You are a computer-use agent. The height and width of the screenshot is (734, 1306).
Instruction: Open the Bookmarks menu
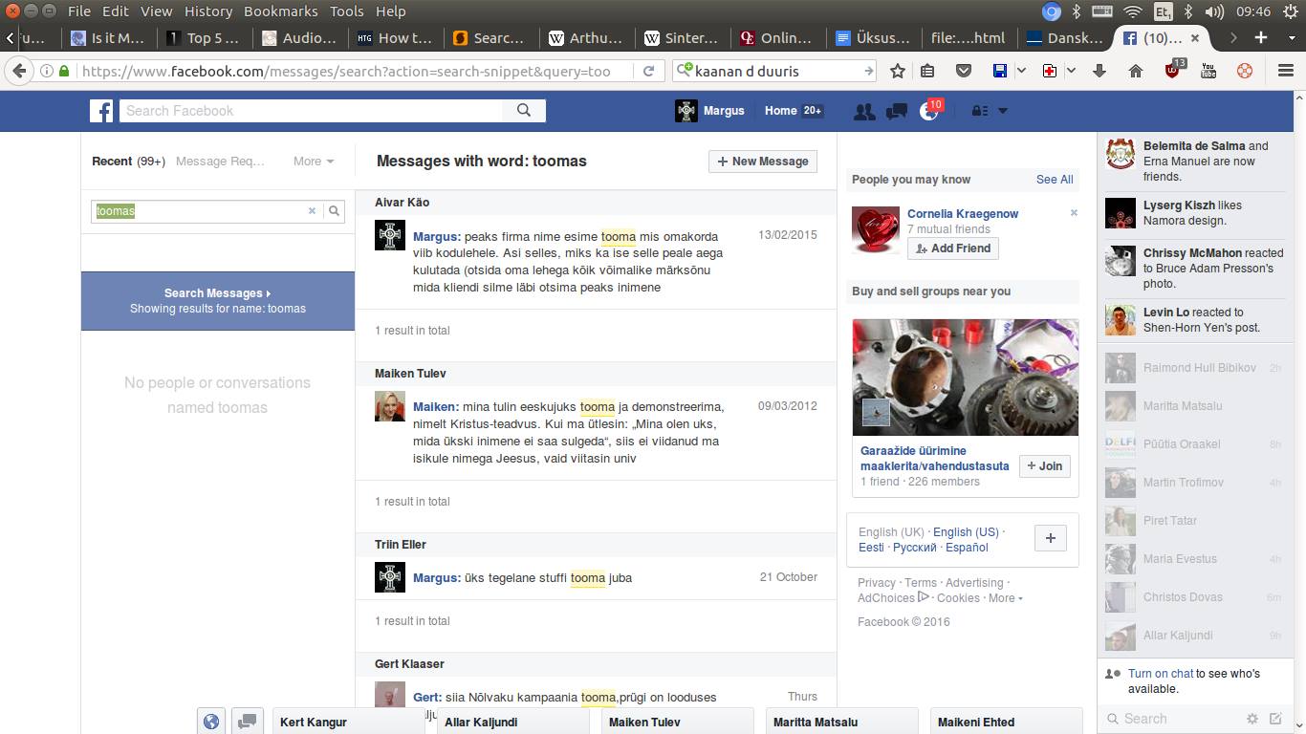click(x=280, y=11)
